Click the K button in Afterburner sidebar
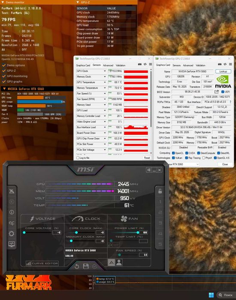This screenshot has width=236, height=300. pos(12,201)
